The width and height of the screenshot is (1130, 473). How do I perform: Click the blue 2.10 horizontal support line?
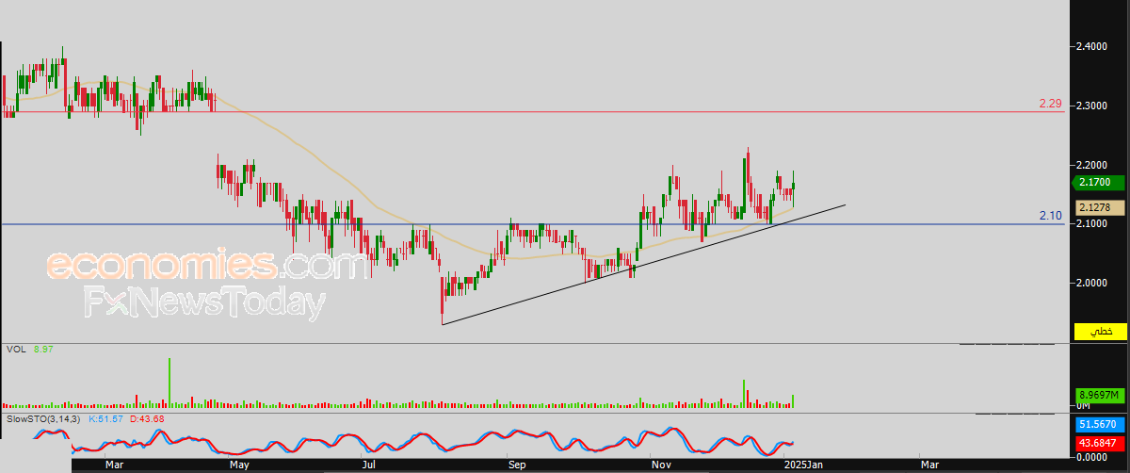[x=533, y=224]
